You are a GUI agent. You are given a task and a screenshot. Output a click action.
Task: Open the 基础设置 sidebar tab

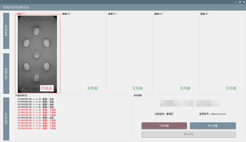pos(6,74)
